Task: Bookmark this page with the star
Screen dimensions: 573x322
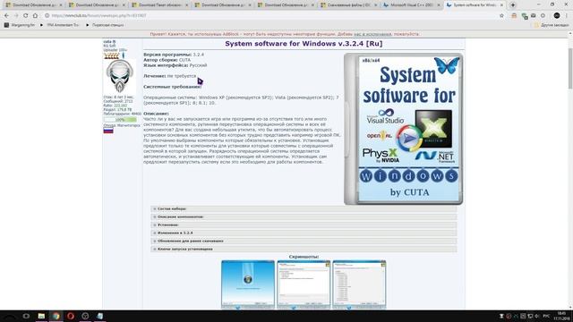Action: click(x=501, y=16)
